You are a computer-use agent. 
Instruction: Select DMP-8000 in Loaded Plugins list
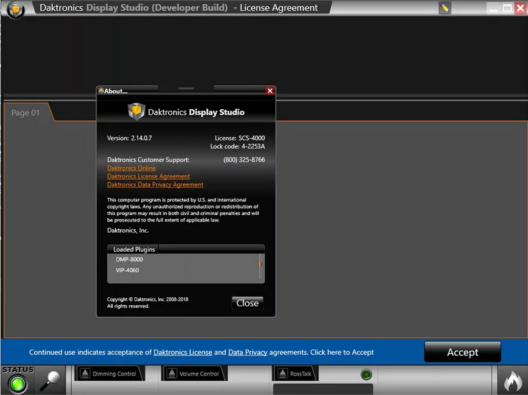pos(128,259)
